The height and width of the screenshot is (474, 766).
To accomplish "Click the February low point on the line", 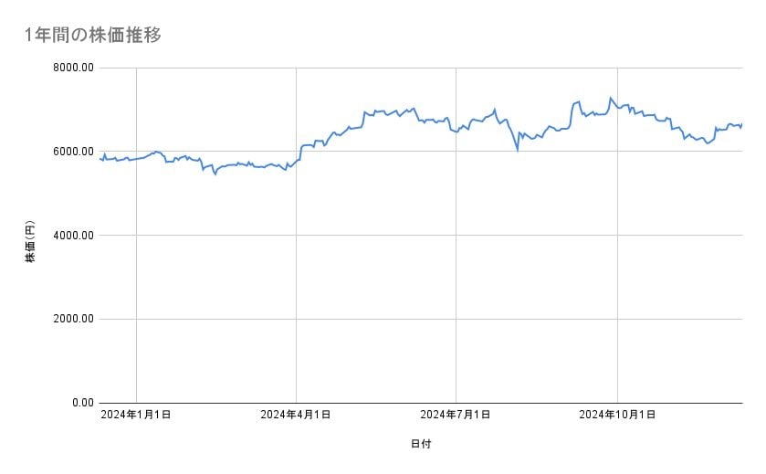I will 215,174.
